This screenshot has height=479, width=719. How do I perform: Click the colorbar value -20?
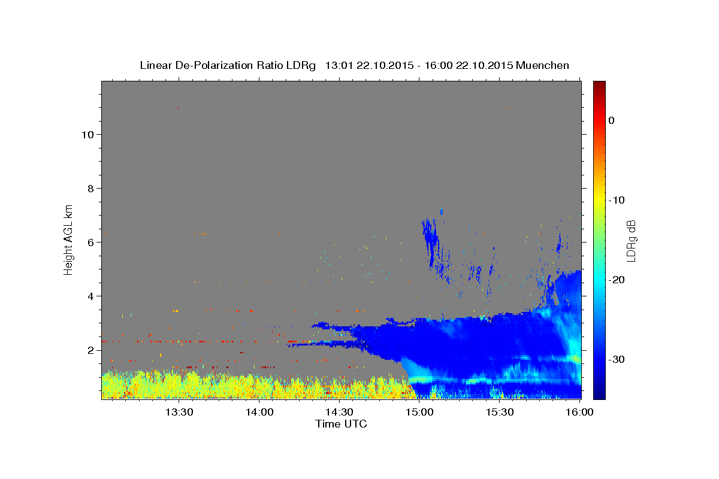(617, 280)
